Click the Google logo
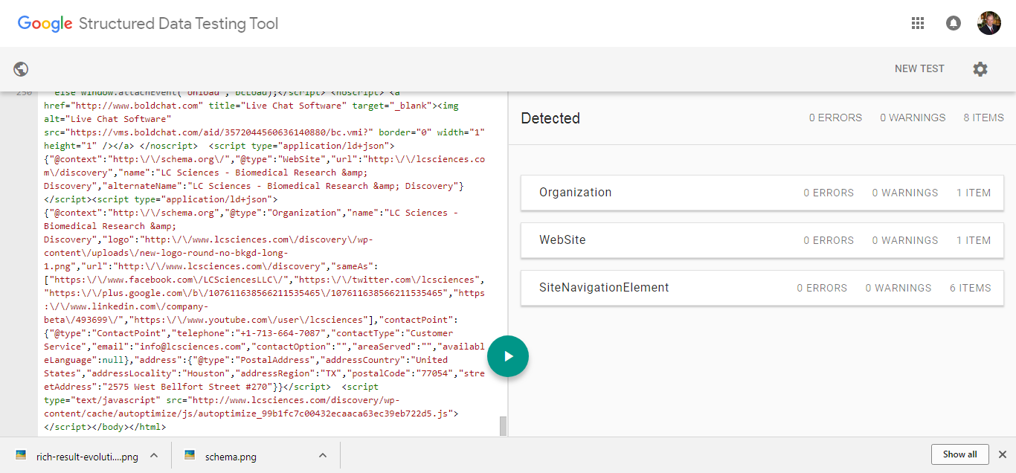The height and width of the screenshot is (473, 1016). [x=45, y=24]
